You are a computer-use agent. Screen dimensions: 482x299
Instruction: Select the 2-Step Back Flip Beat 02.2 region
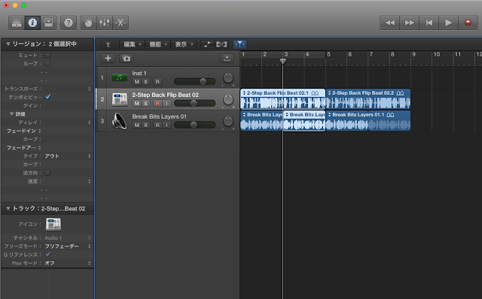pos(368,99)
